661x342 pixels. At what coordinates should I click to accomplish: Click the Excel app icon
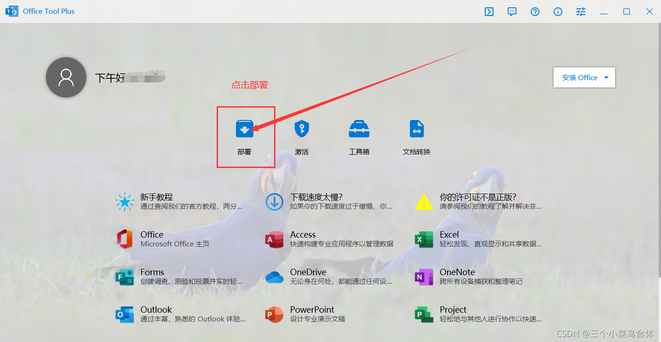click(x=423, y=239)
